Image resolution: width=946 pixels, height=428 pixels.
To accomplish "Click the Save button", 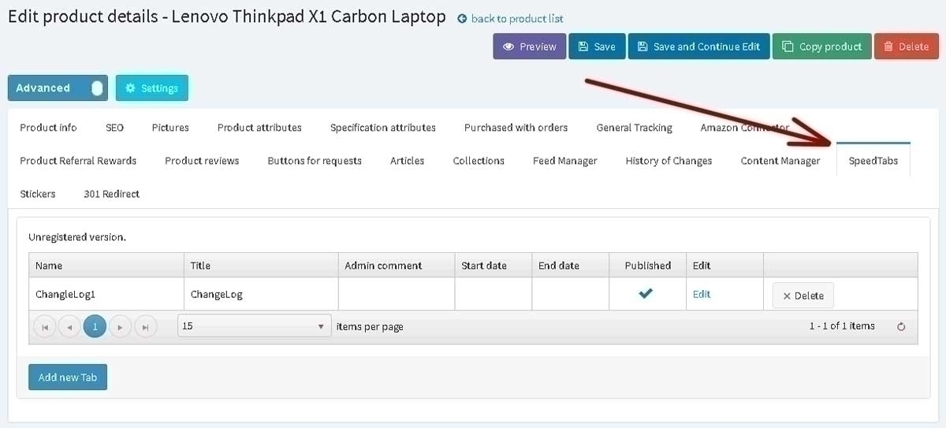I will 597,47.
